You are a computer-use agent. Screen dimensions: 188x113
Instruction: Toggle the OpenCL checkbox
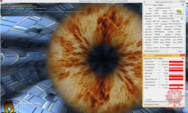point(154,48)
